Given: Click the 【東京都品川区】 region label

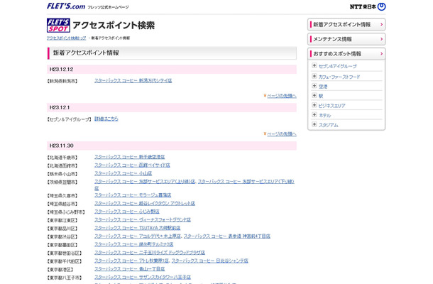Looking at the screenshot, I should pyautogui.click(x=62, y=229).
